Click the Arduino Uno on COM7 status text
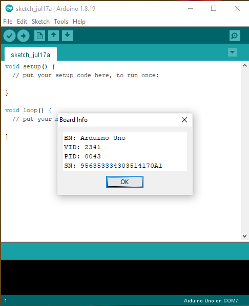Image resolution: width=249 pixels, height=306 pixels. (x=211, y=300)
